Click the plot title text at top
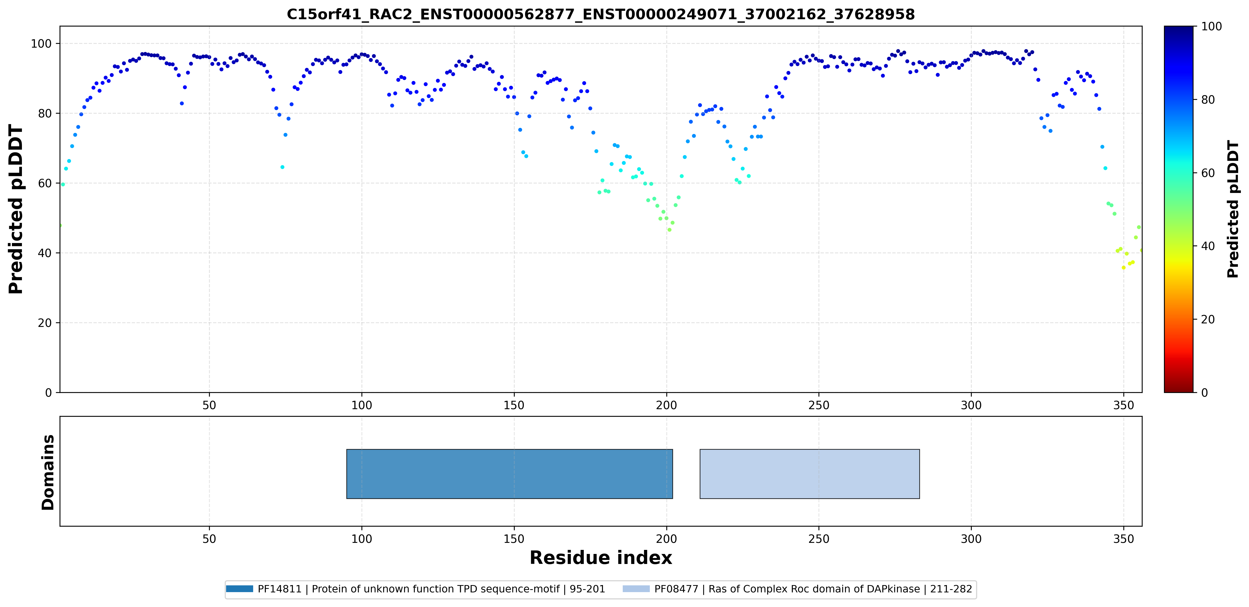 click(x=601, y=14)
